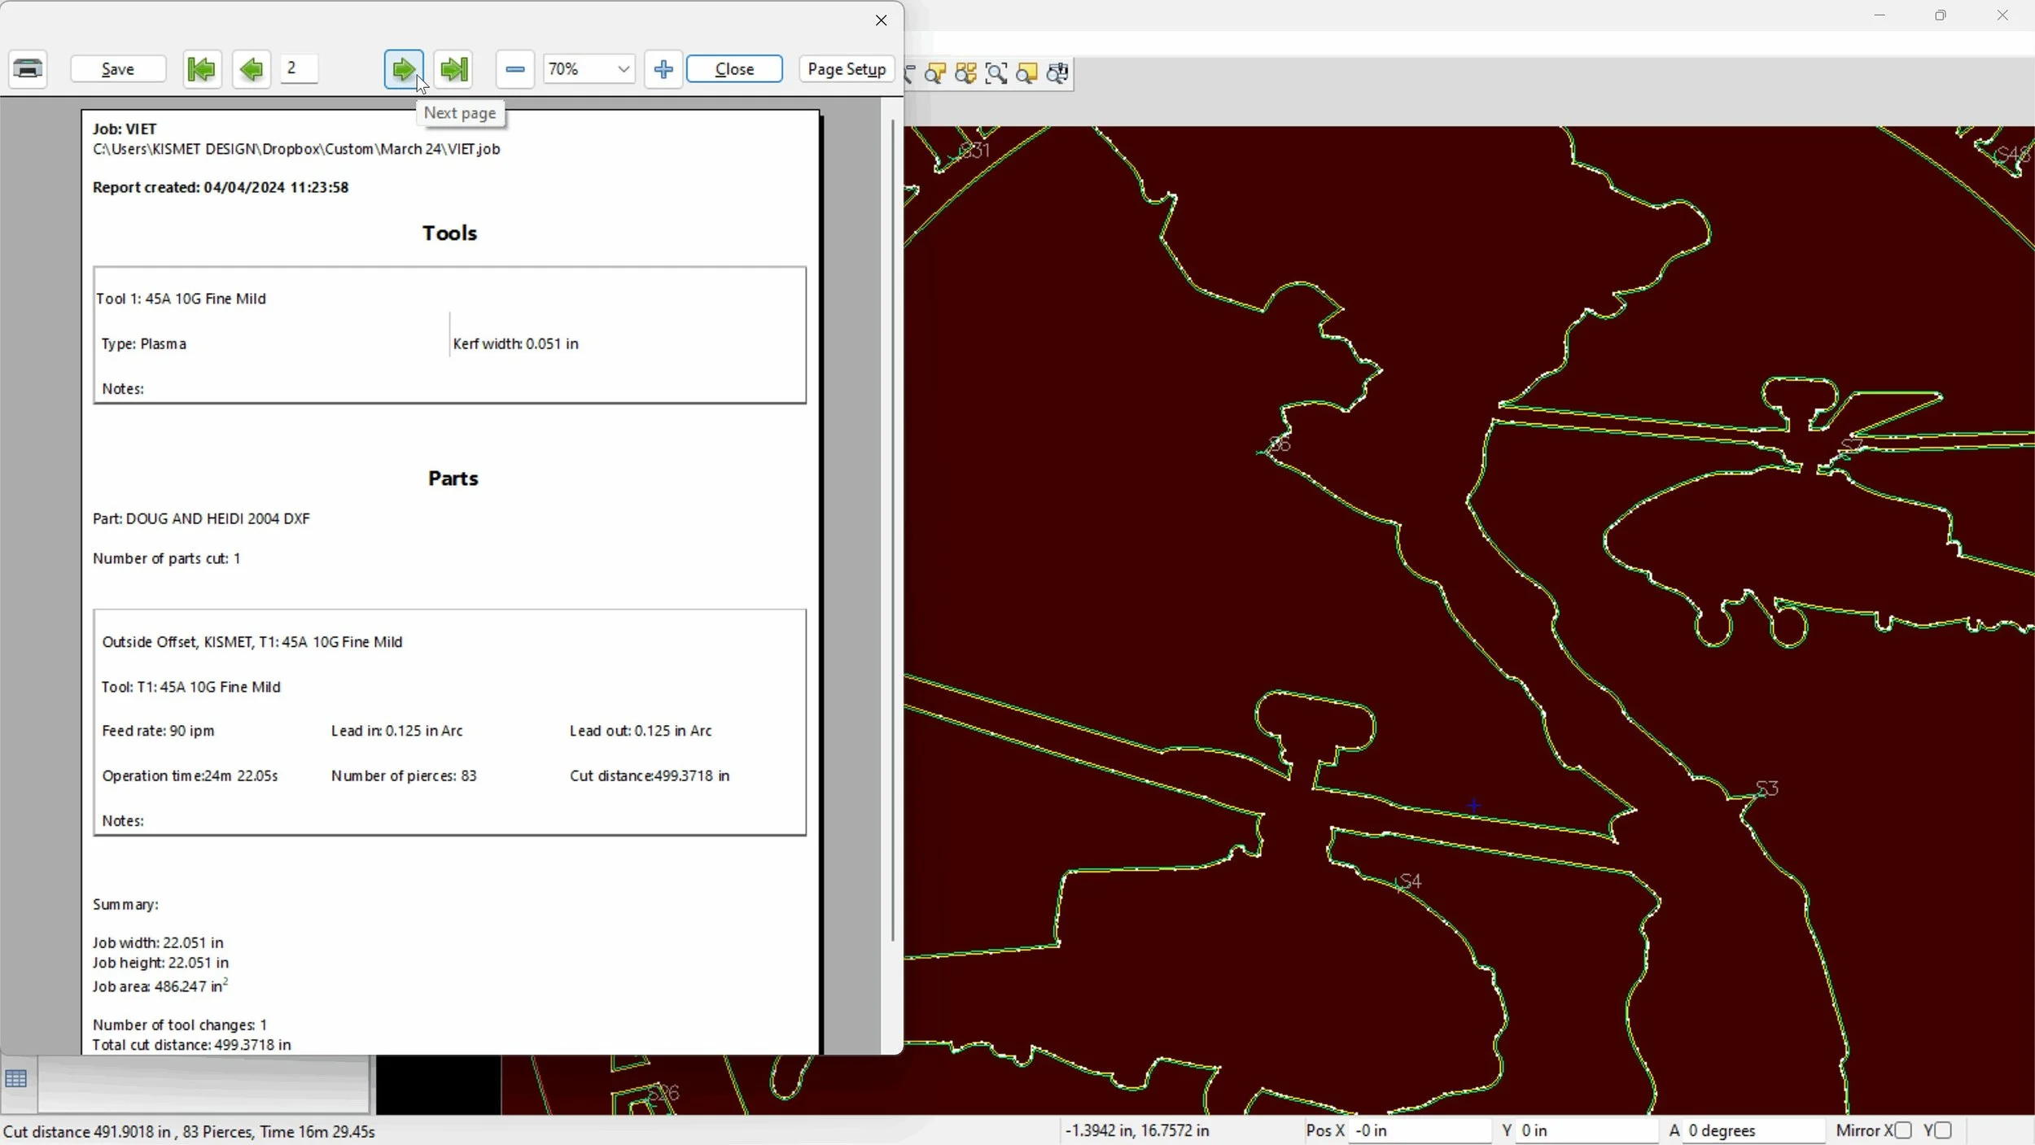Open Page Setup dialog
The image size is (2035, 1145).
point(847,69)
